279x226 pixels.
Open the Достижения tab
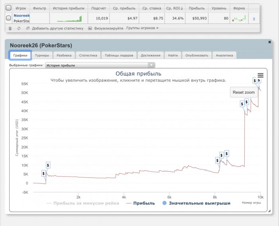coord(151,55)
